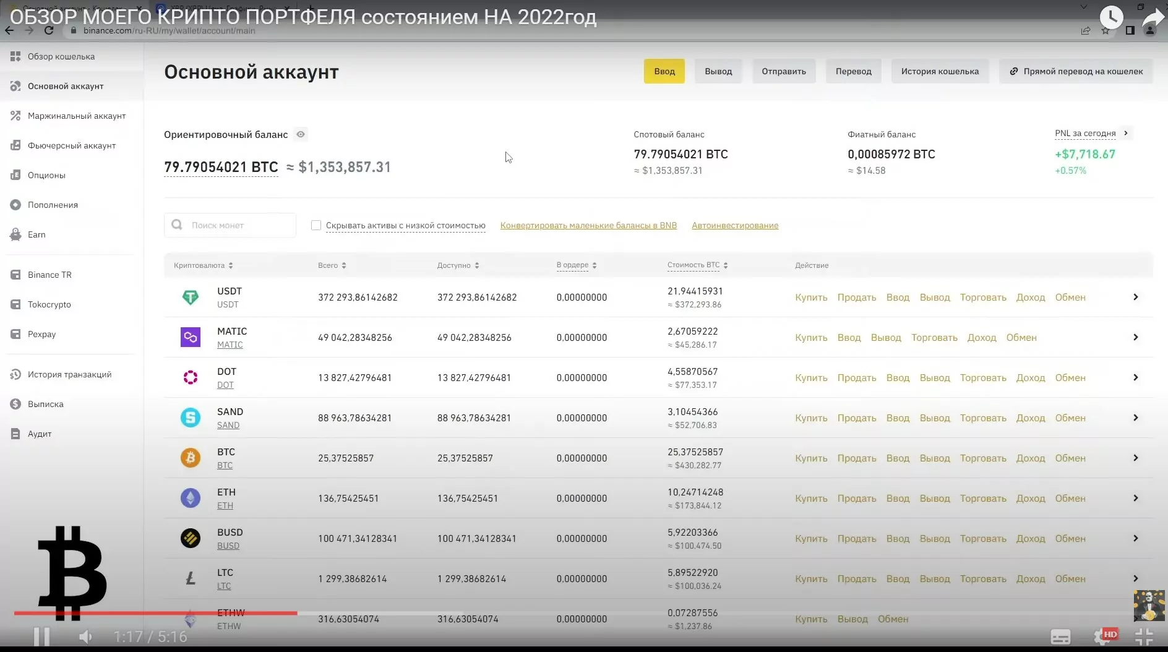The image size is (1168, 652).
Task: Click the YouTube Watch later clock icon
Action: coord(1111,17)
